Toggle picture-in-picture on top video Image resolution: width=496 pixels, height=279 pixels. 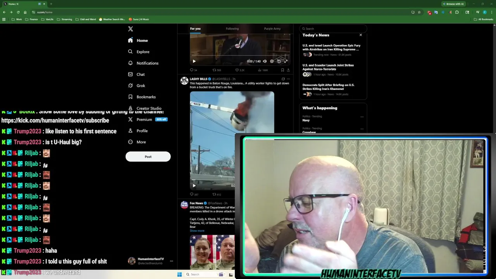tap(279, 61)
